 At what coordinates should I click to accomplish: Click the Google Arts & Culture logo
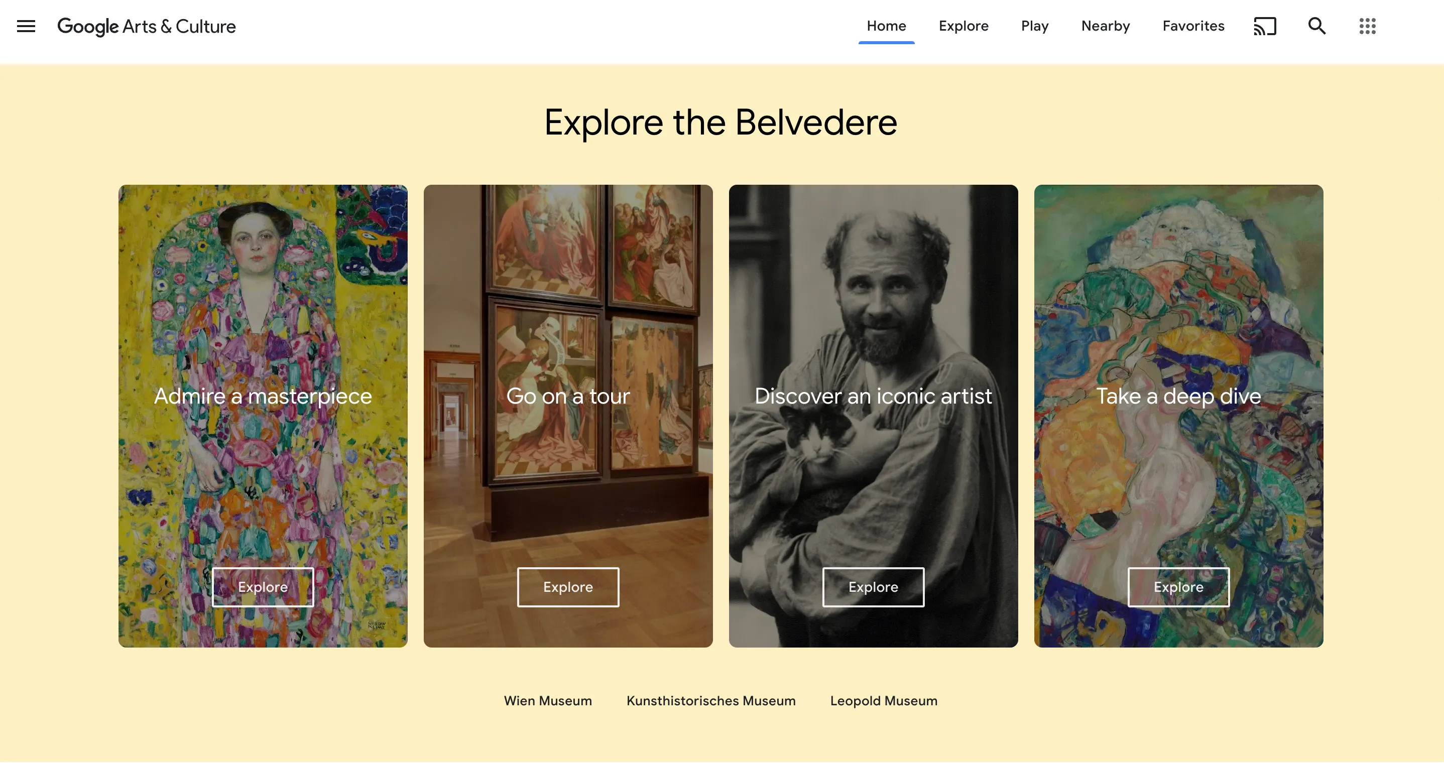click(146, 26)
